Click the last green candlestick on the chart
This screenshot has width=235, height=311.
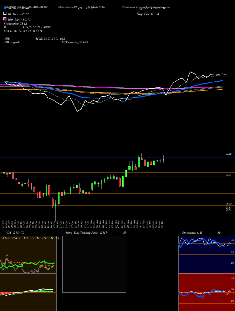[163, 159]
